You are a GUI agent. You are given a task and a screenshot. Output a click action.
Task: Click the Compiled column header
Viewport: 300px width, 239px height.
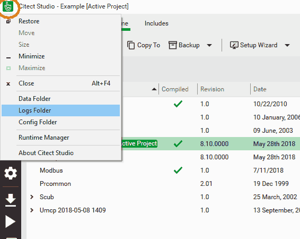(175, 89)
